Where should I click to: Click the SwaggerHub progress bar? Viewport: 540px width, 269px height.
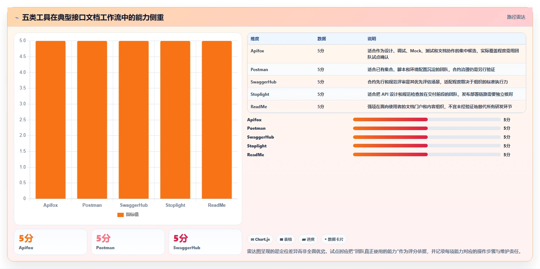point(427,137)
